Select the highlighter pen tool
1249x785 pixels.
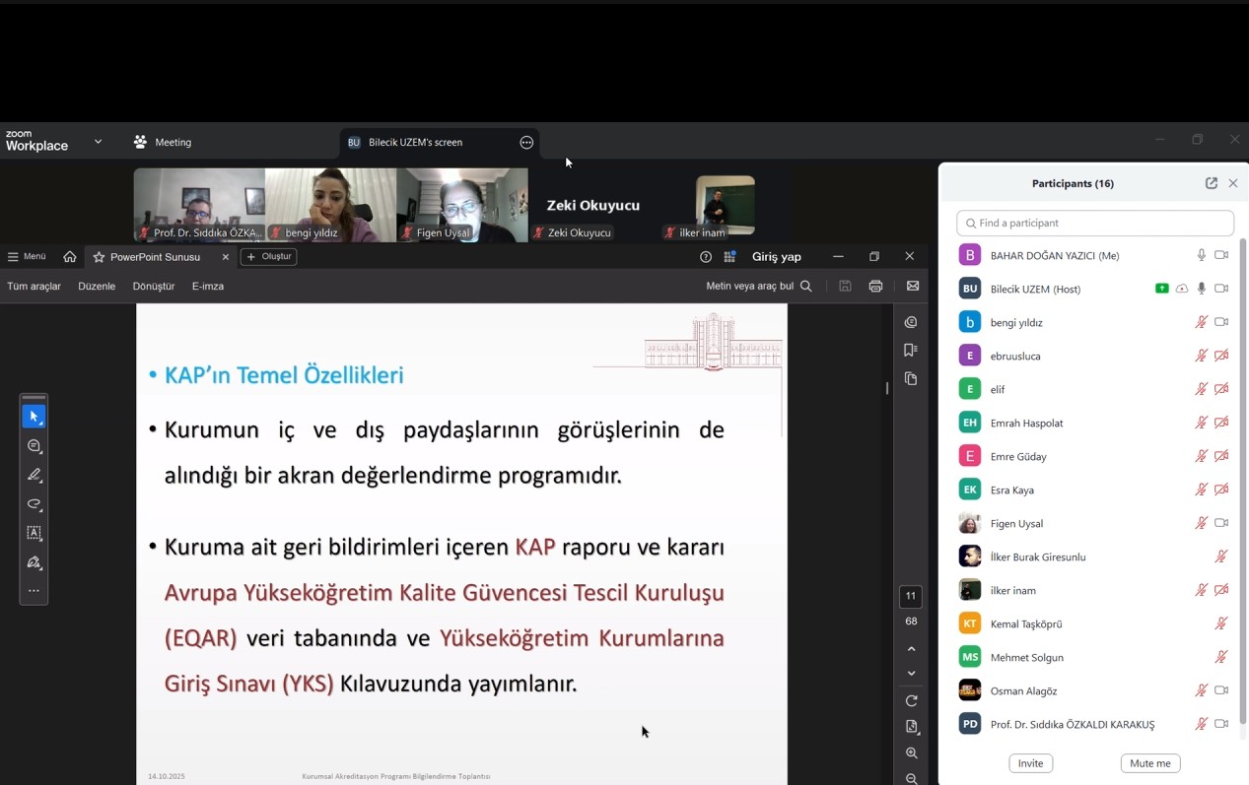[x=34, y=475]
